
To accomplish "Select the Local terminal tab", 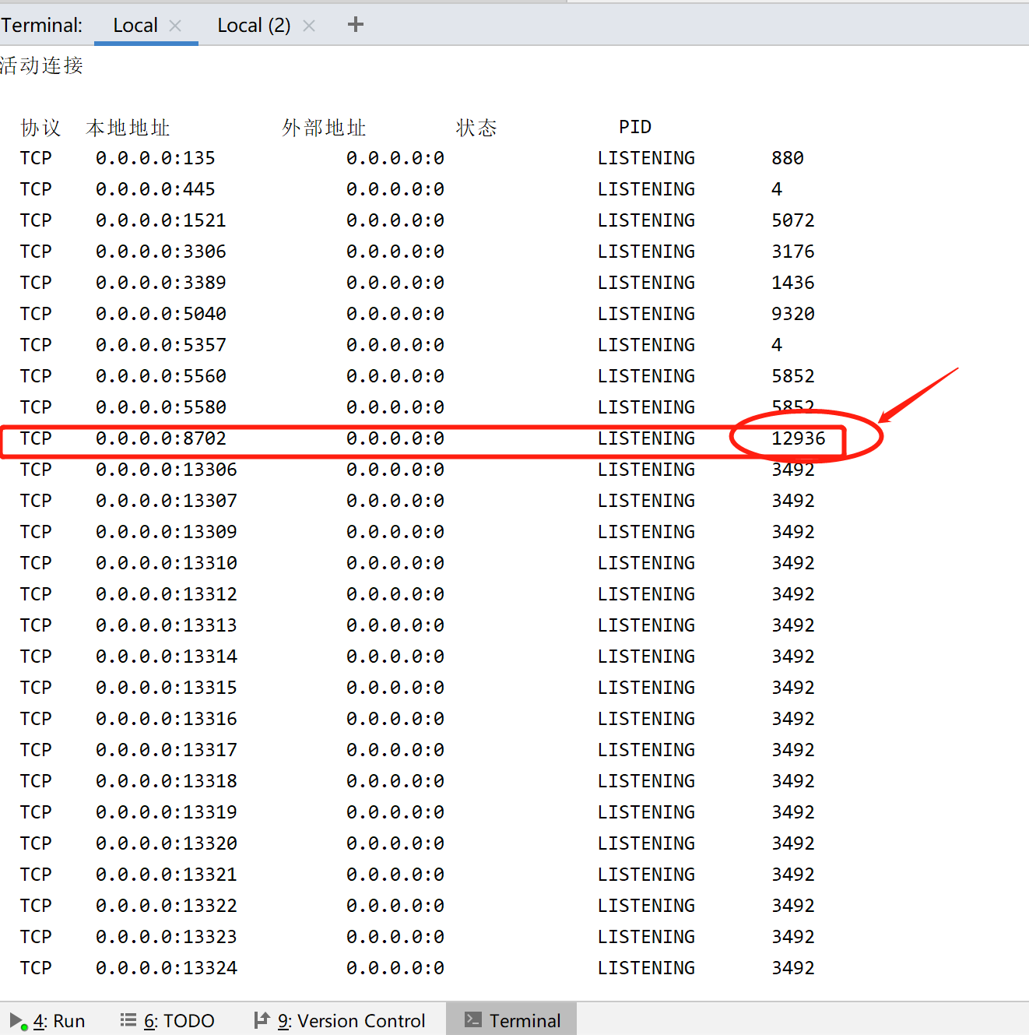I will (x=135, y=24).
